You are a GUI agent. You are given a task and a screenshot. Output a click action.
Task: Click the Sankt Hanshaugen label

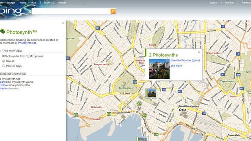tap(189, 106)
